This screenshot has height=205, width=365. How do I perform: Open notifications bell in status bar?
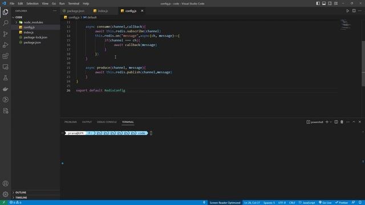click(x=360, y=203)
